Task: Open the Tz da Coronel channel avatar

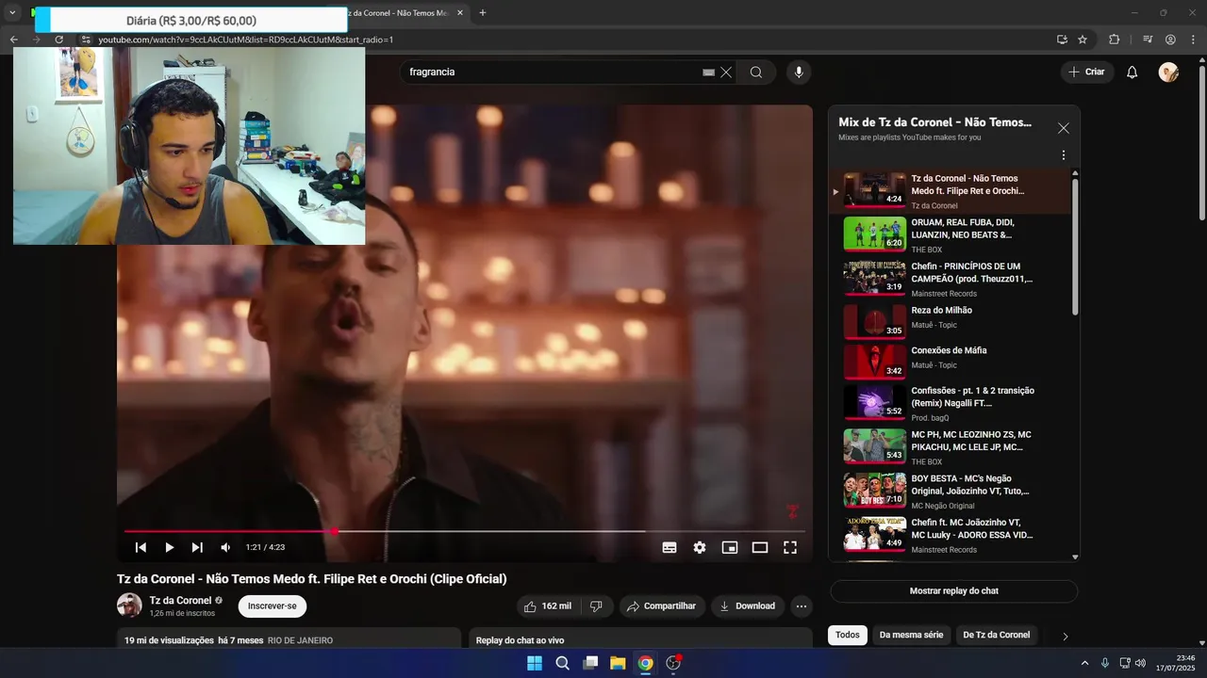Action: pos(129,605)
